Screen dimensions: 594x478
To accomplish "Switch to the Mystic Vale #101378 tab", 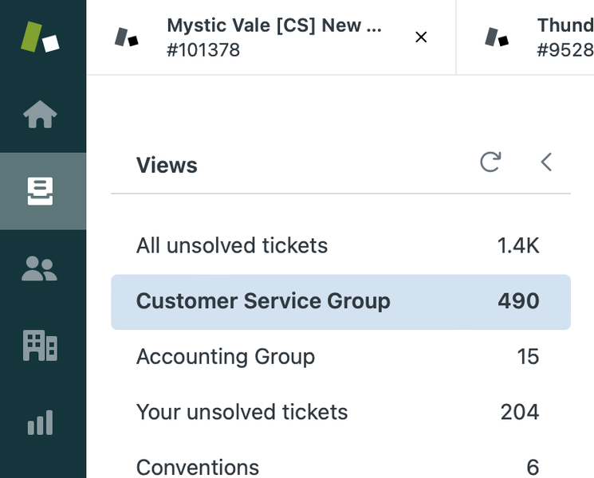I will click(271, 37).
